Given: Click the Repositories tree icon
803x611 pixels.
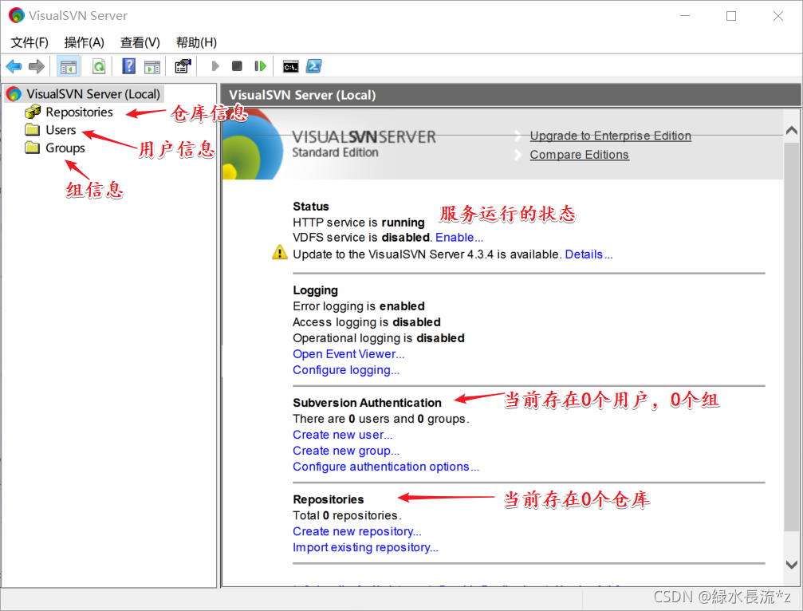Looking at the screenshot, I should (33, 111).
